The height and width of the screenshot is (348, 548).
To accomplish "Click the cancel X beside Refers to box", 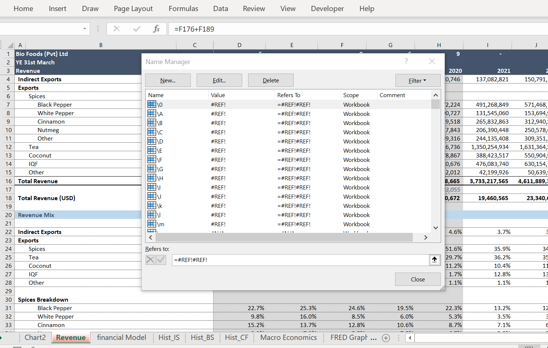I will [x=150, y=260].
